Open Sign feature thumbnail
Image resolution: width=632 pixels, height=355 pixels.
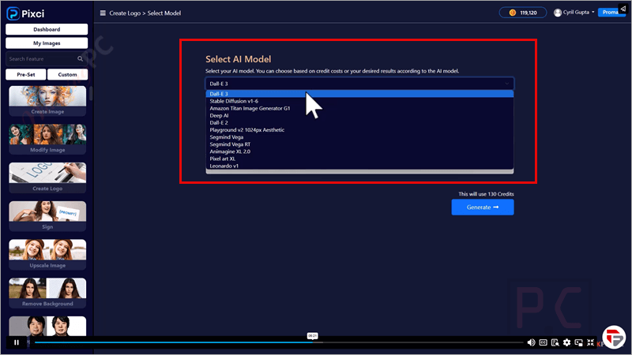47,216
